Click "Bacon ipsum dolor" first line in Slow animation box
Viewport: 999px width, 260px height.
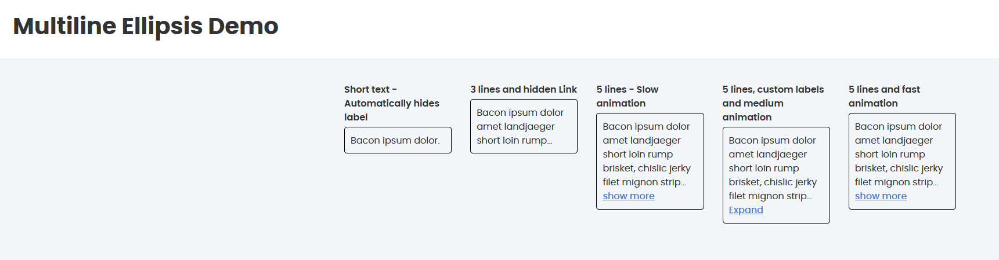coord(645,127)
